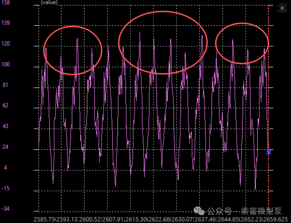The height and width of the screenshot is (223, 291).
Task: Click the 公众号 watermark text
Action: click(220, 211)
